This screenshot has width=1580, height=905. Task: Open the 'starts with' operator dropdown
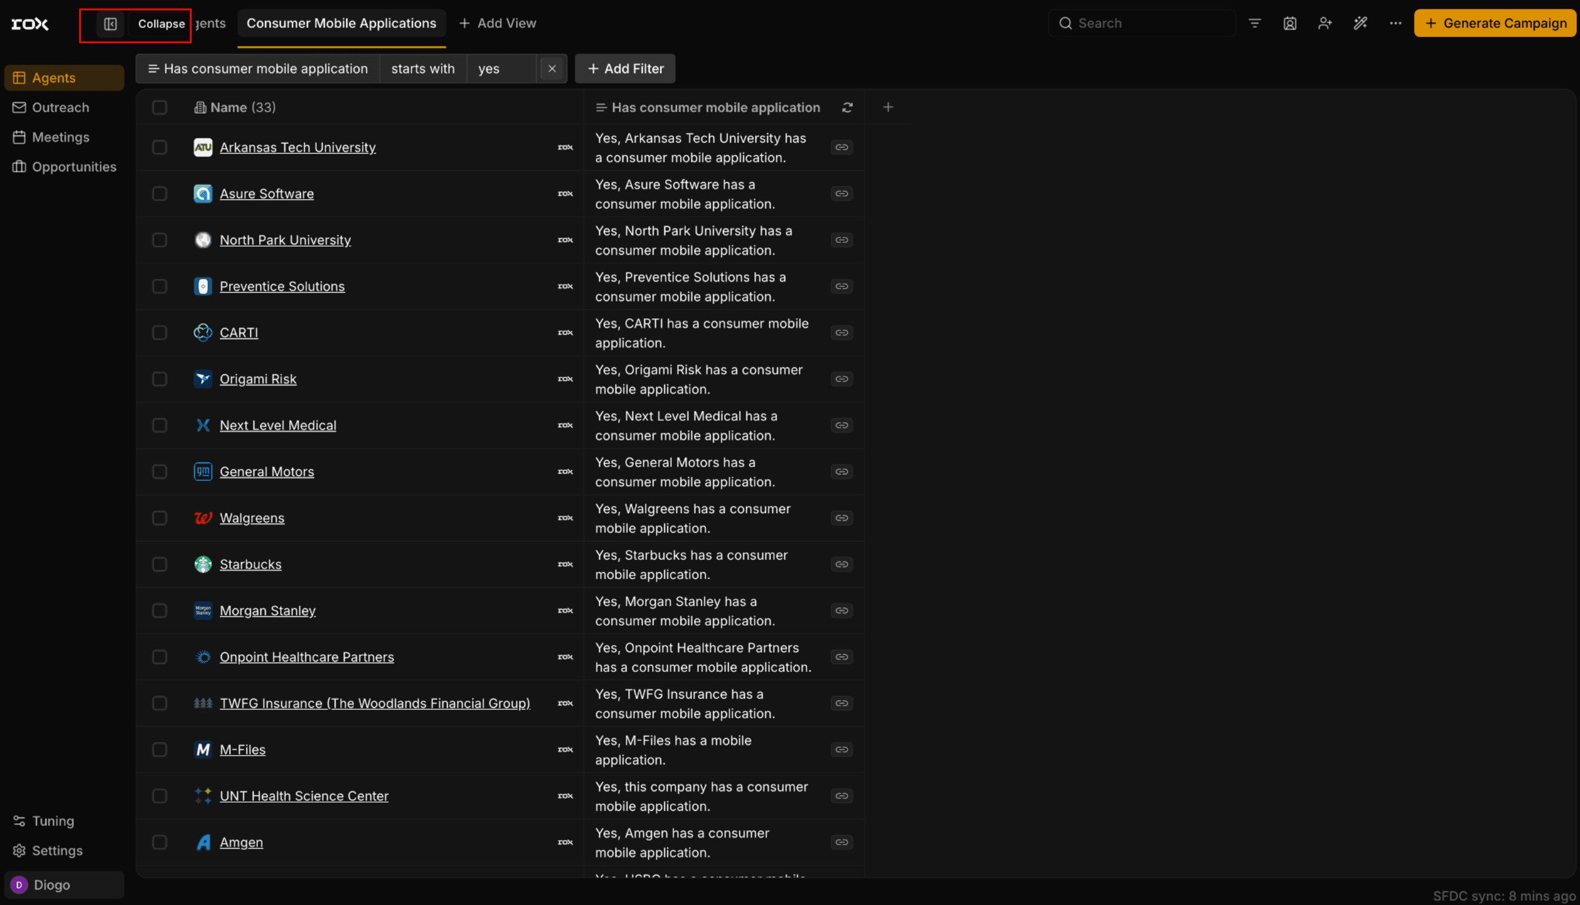423,69
